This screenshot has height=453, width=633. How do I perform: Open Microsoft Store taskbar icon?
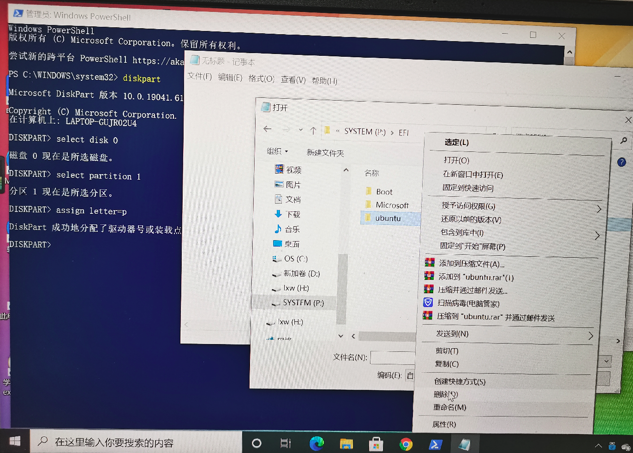tap(376, 444)
